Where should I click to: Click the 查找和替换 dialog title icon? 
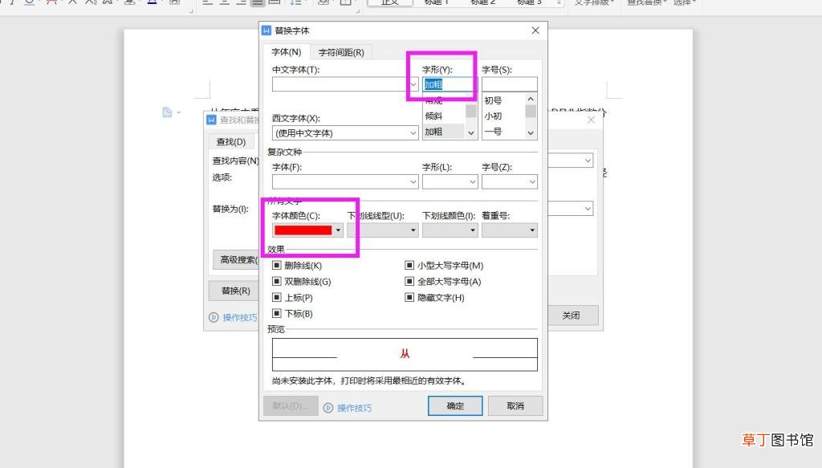[211, 120]
